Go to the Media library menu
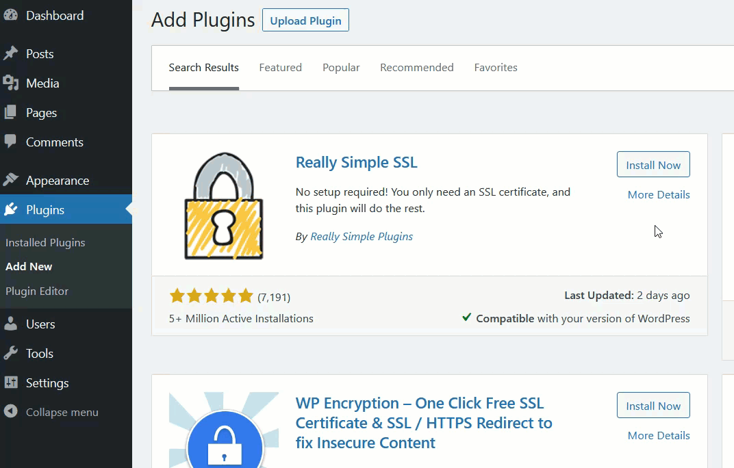This screenshot has width=734, height=468. click(66, 83)
